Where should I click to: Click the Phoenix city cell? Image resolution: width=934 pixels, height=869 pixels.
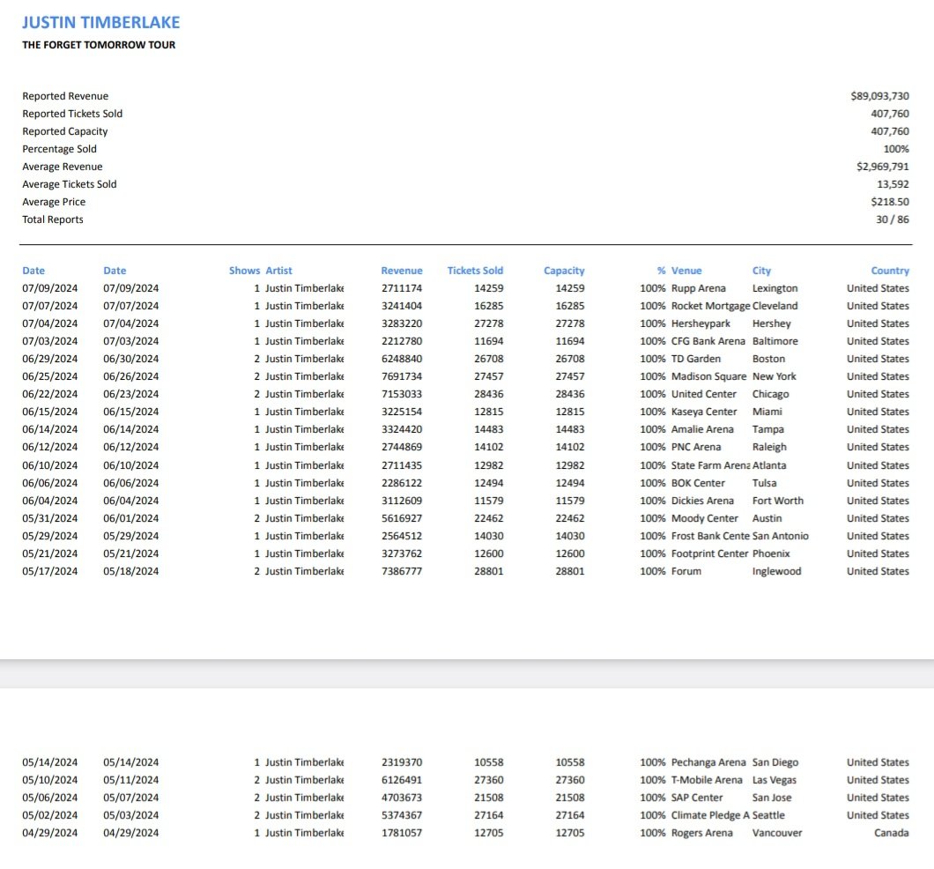coord(771,553)
